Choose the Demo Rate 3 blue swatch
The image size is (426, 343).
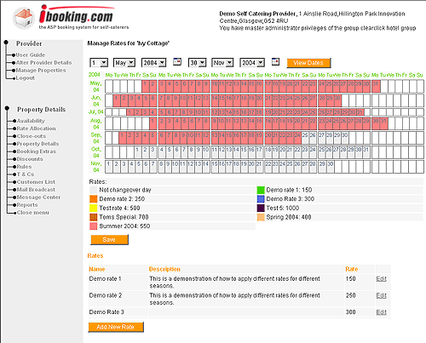click(261, 199)
